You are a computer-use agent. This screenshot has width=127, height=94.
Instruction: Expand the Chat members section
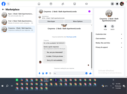[x=109, y=39]
